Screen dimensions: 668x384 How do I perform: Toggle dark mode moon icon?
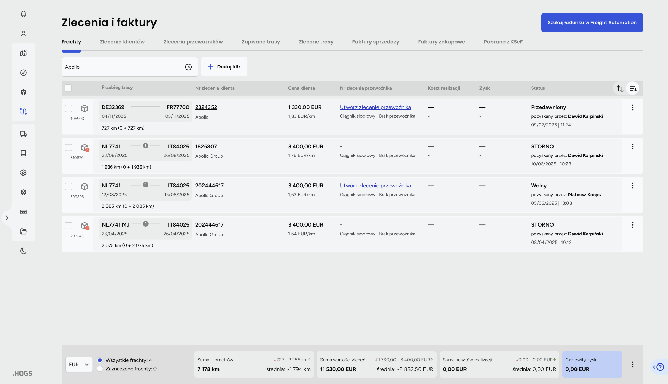[x=23, y=251]
